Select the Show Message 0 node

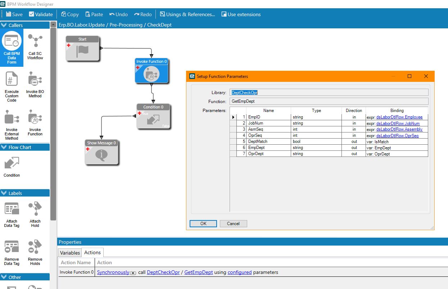102,152
